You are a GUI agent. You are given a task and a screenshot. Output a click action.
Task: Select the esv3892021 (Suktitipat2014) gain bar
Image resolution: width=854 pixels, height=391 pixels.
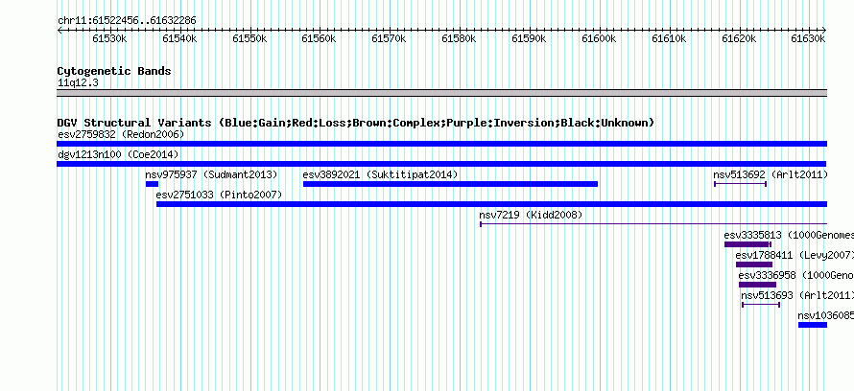[x=450, y=184]
